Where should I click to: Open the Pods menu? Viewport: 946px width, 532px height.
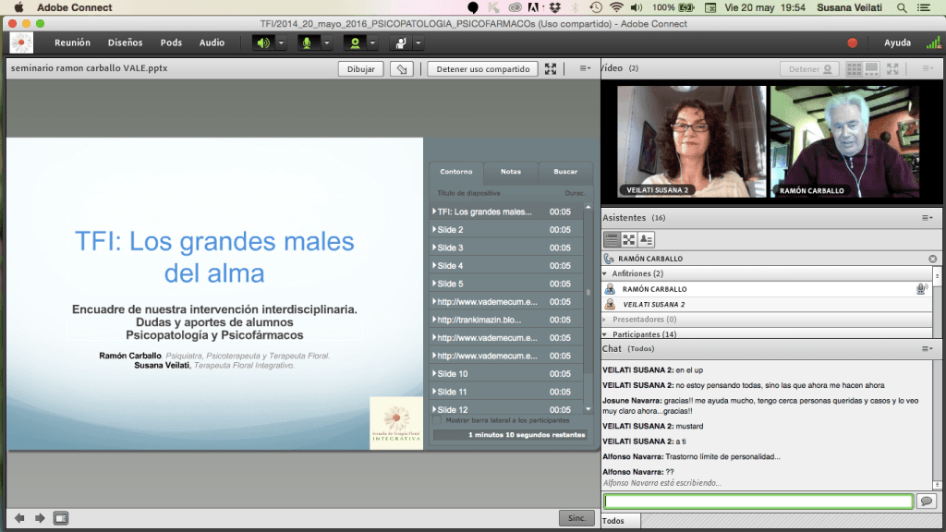pyautogui.click(x=171, y=42)
